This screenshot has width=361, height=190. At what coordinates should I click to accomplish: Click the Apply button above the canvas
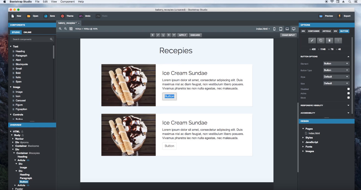tap(182, 35)
